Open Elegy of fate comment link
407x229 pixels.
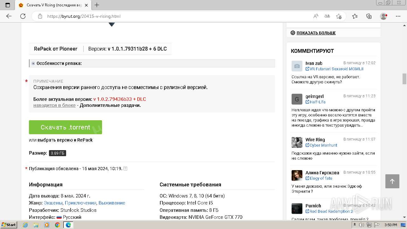coord(321,178)
